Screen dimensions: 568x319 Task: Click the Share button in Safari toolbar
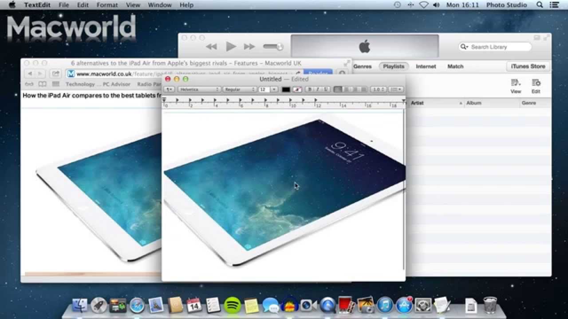(x=56, y=74)
